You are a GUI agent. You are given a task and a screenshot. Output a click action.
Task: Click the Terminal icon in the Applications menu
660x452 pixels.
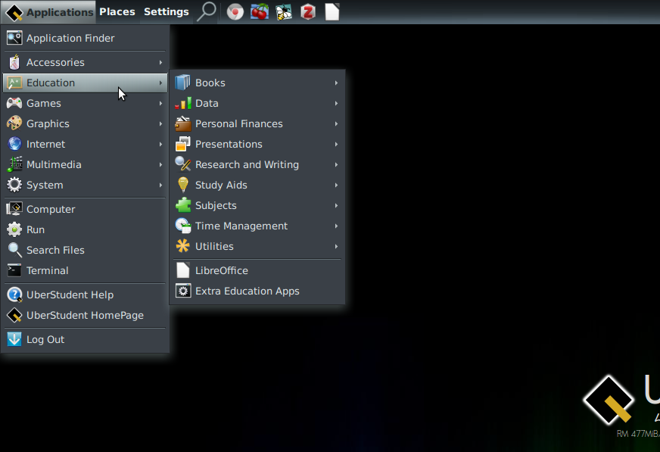pos(14,270)
